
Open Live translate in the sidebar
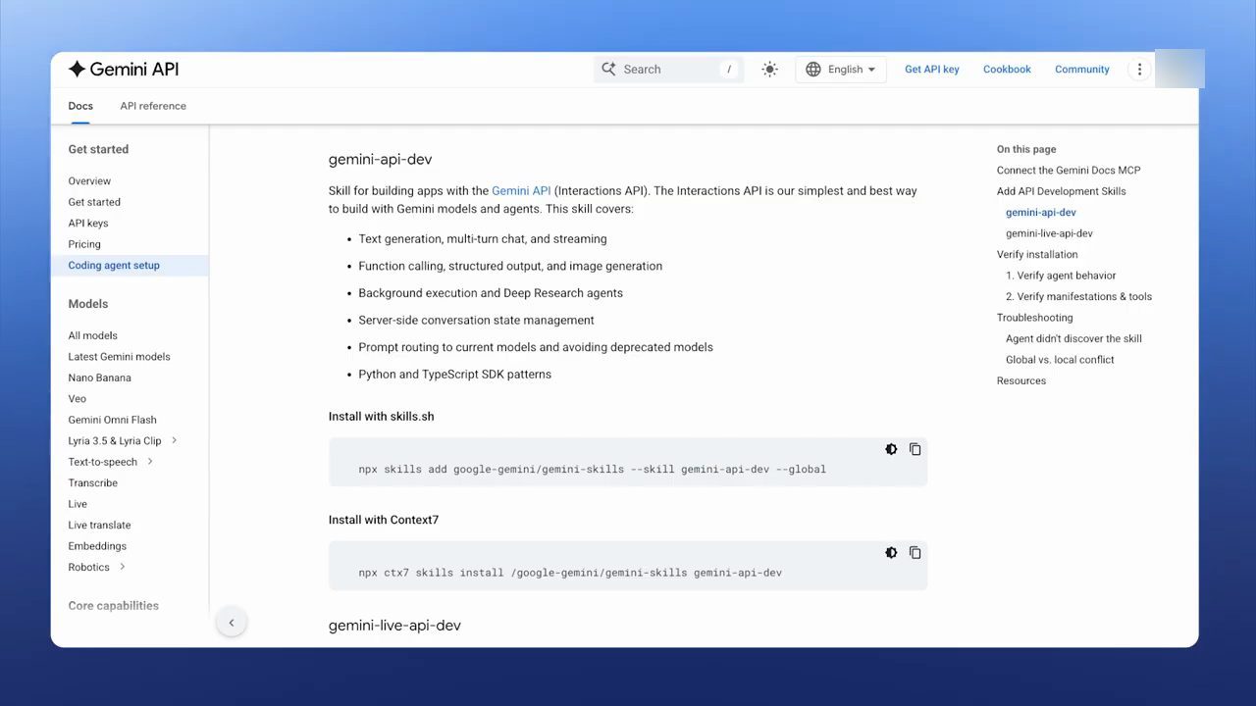(99, 526)
